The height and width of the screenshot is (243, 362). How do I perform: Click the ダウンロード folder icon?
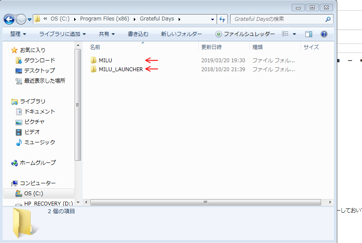point(18,61)
